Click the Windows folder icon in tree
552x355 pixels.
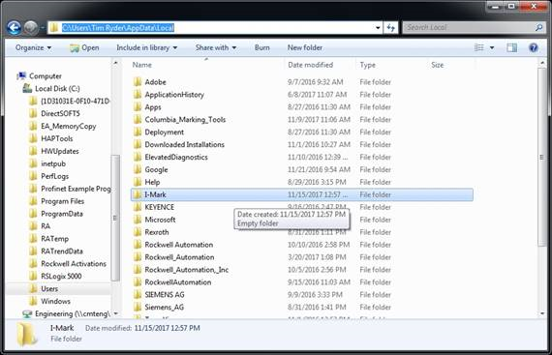[33, 301]
